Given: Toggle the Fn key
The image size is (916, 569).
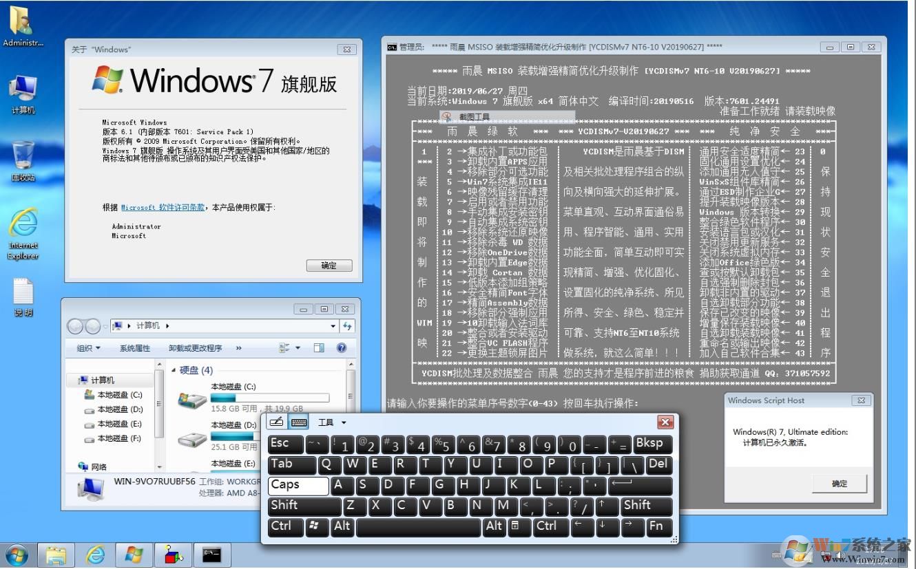Looking at the screenshot, I should pos(659,526).
